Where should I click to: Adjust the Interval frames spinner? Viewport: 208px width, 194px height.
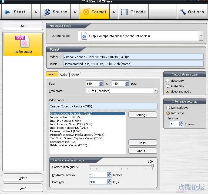(182, 124)
